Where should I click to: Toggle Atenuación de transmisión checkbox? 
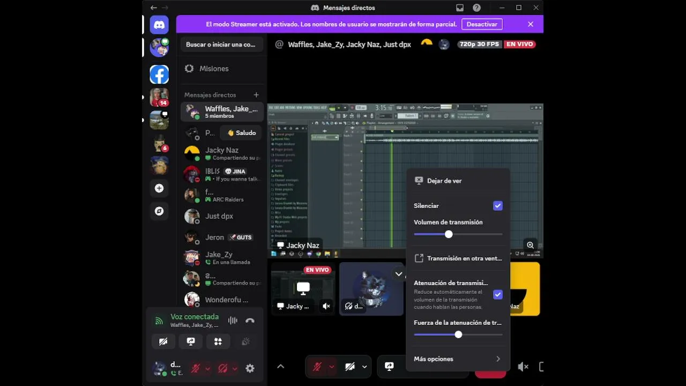click(x=498, y=294)
